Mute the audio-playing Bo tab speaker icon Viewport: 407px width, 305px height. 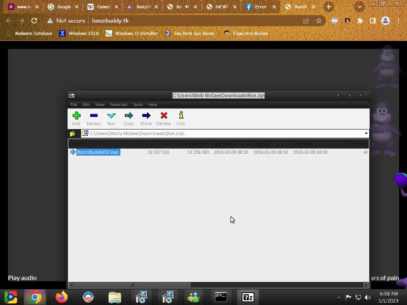pos(187,7)
